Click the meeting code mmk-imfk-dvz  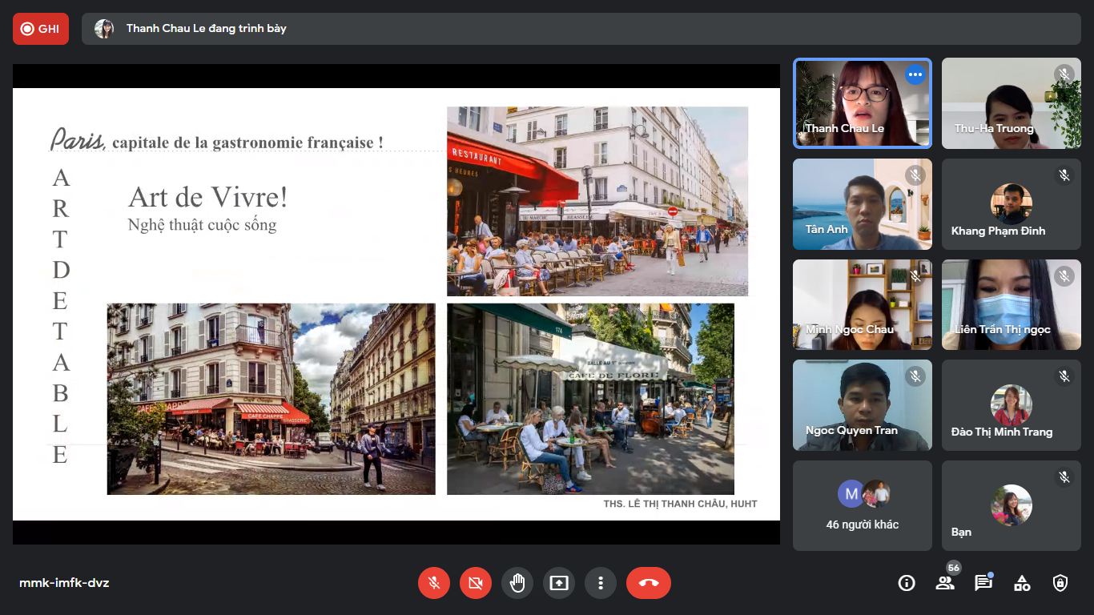[64, 583]
